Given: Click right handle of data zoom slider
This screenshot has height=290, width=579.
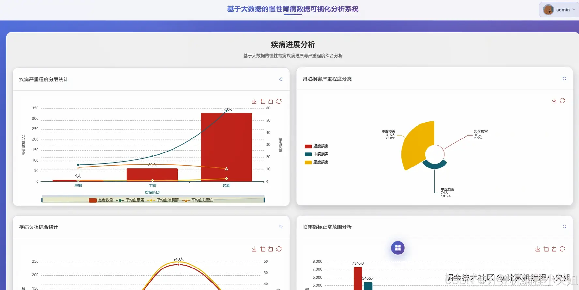Looking at the screenshot, I should coord(264,200).
